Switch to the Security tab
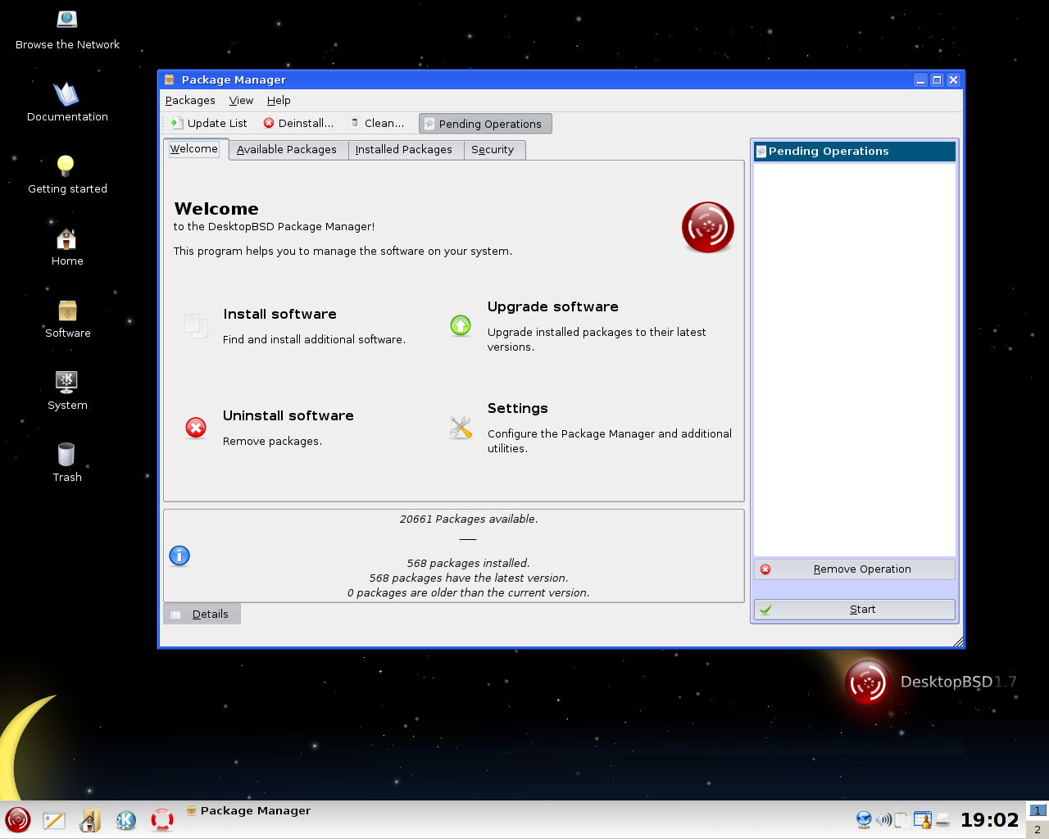The width and height of the screenshot is (1049, 839). pyautogui.click(x=493, y=150)
